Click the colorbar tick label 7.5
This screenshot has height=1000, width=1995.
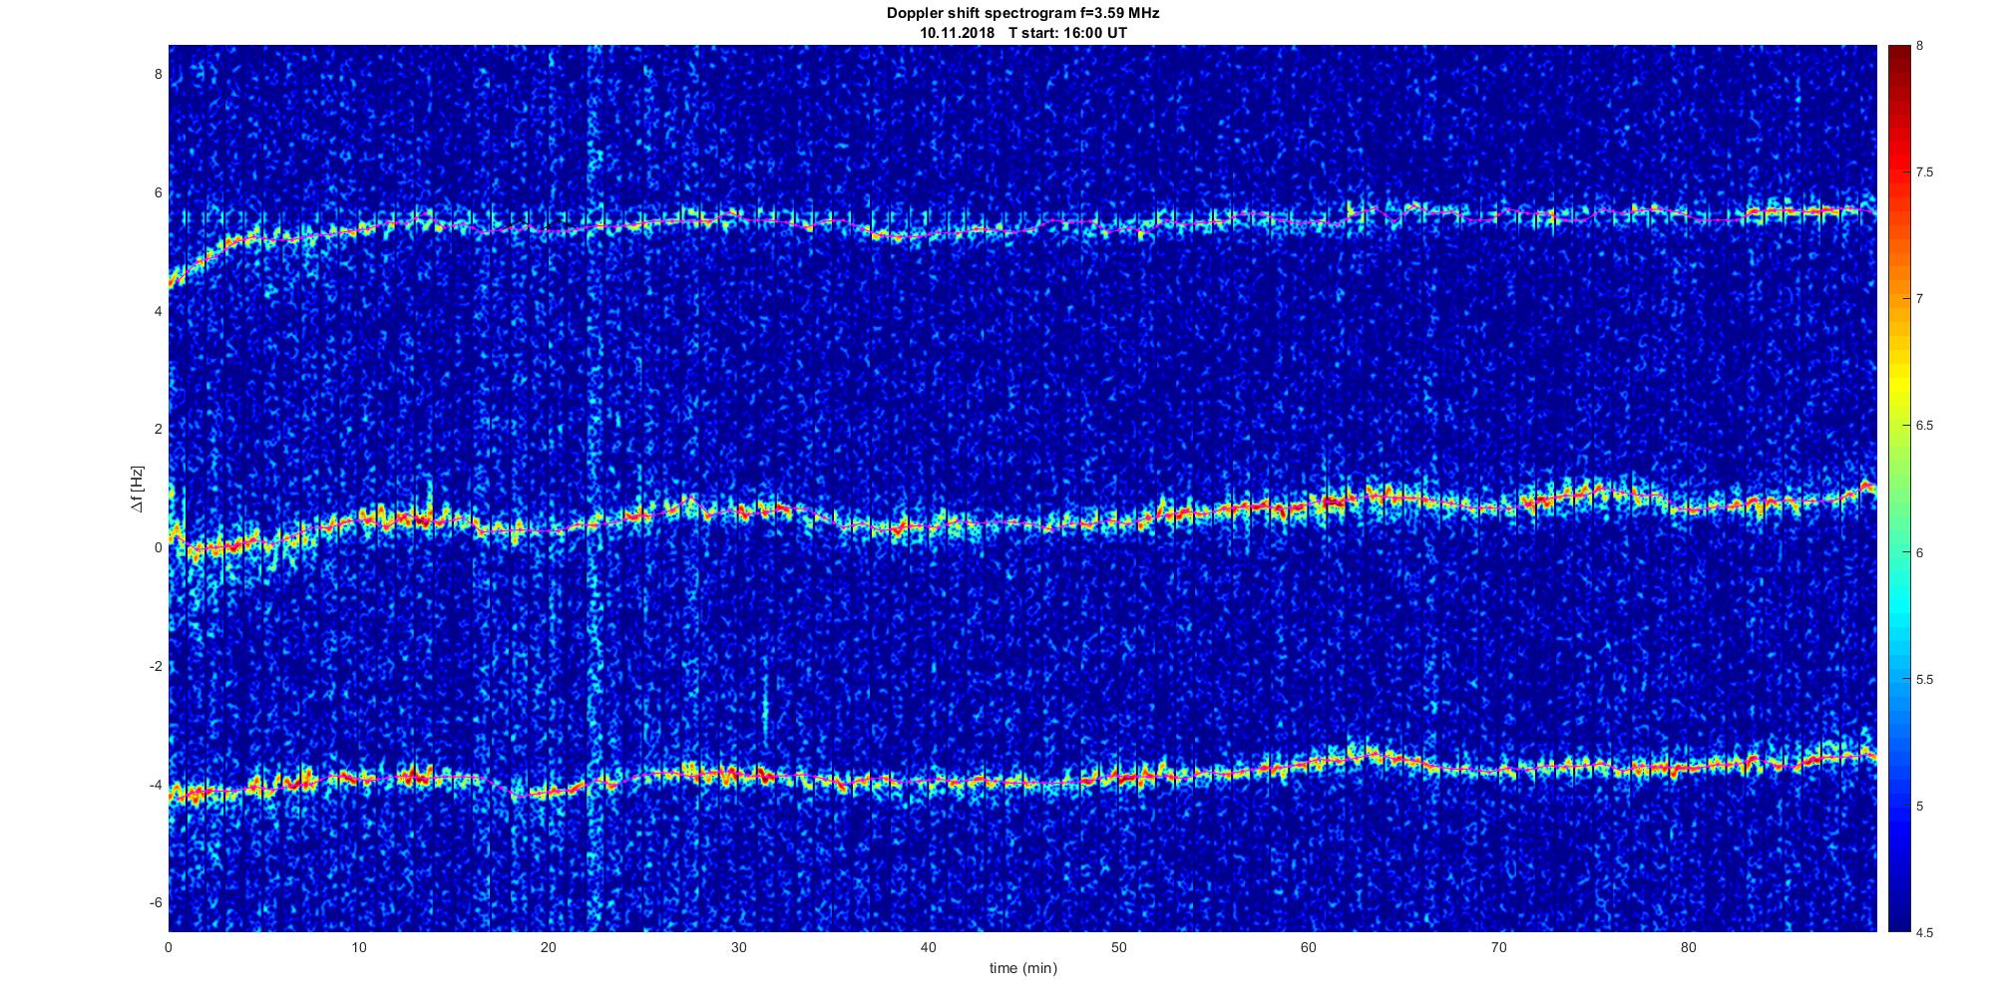pyautogui.click(x=1924, y=172)
